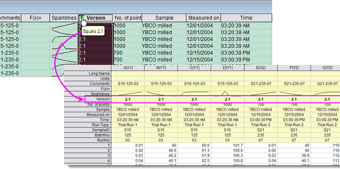Screen dimensions: 340x169
Task: Click the cell containing 100.3
Action: pyautogui.click(x=227, y=156)
